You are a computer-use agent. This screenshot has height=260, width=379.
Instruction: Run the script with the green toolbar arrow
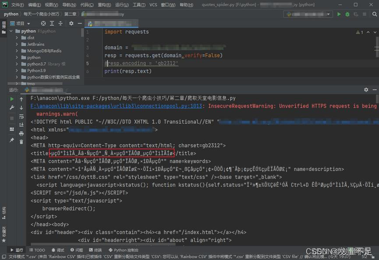pyautogui.click(x=339, y=14)
